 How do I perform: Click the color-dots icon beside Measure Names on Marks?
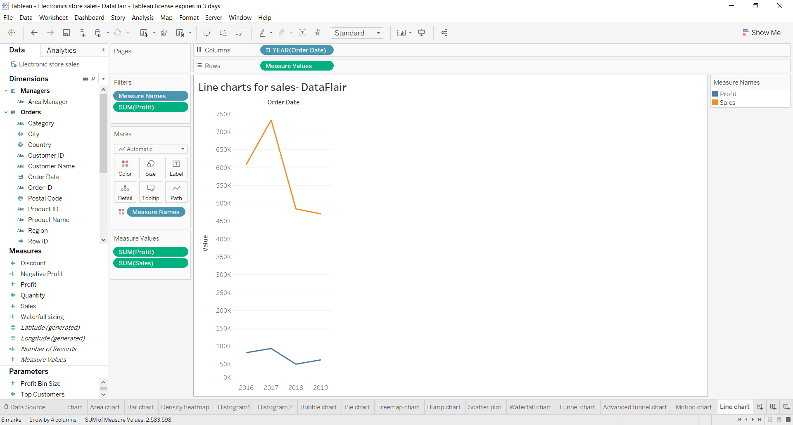(x=121, y=212)
